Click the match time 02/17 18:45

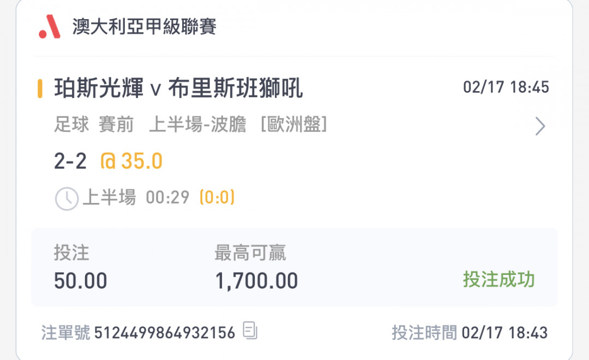click(x=506, y=87)
